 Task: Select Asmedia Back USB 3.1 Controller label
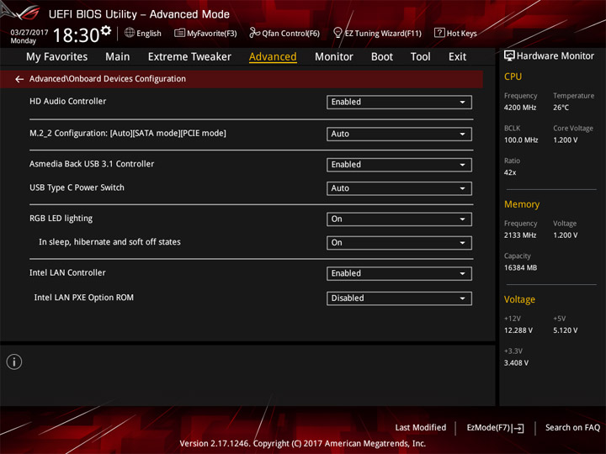tap(92, 164)
